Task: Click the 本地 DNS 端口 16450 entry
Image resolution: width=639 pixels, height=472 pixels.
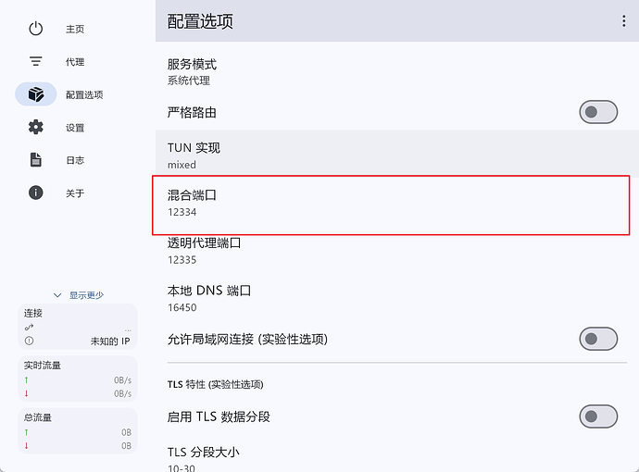Action: point(370,298)
